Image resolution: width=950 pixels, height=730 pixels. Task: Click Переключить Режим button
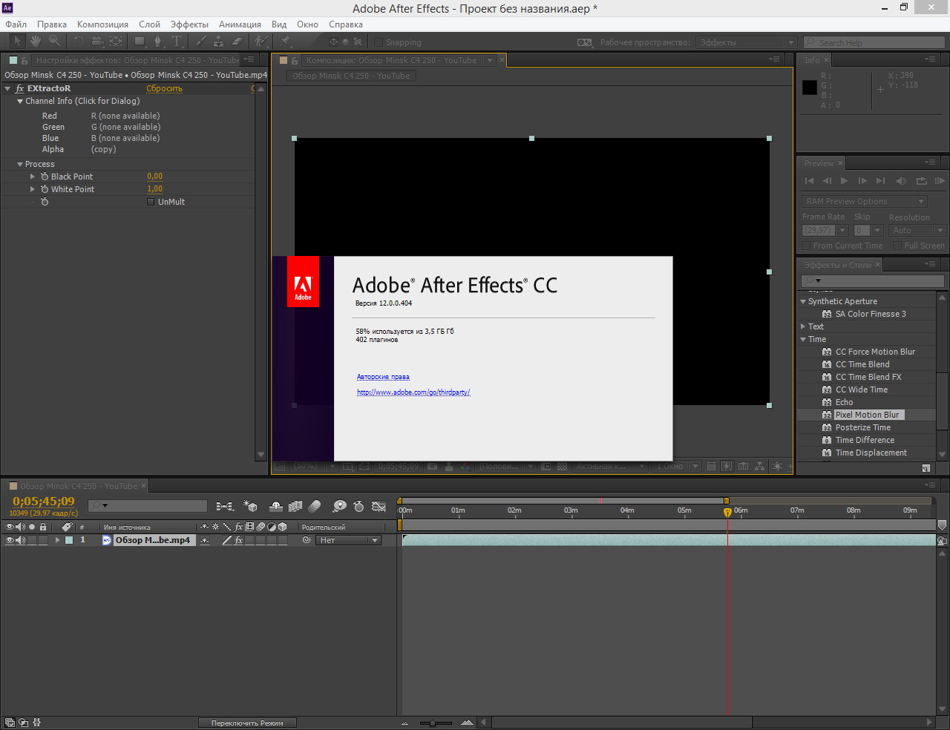pos(247,723)
